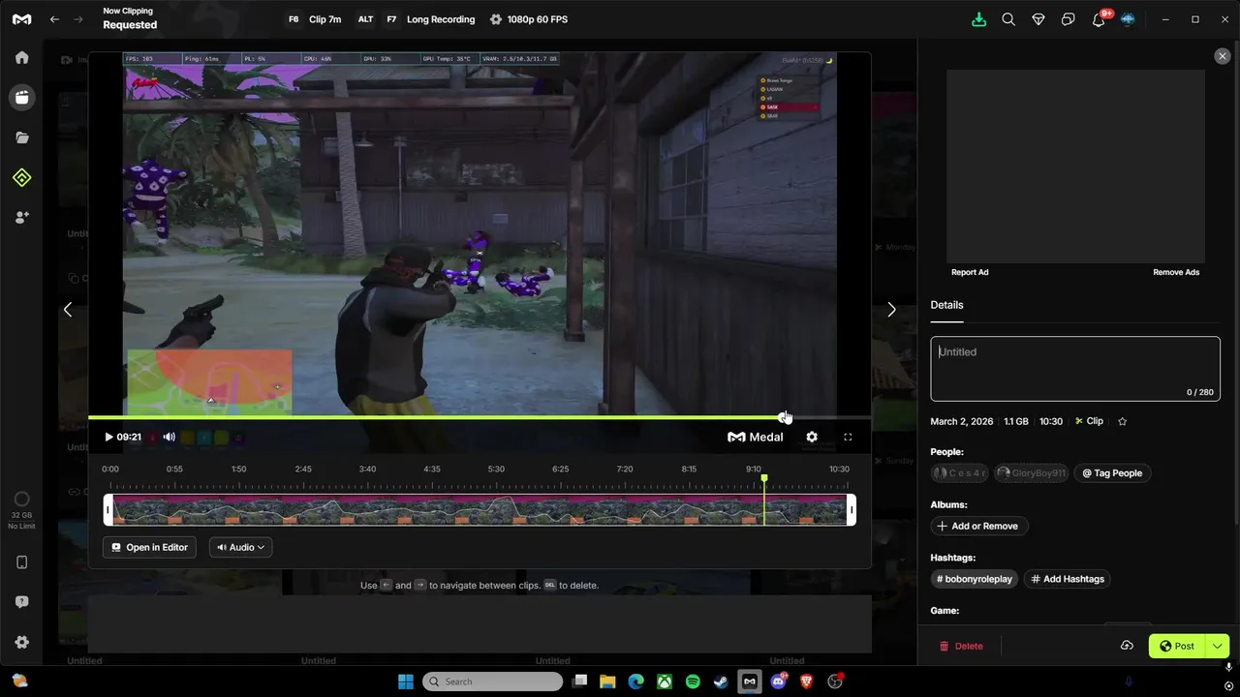Open Brave browser from the taskbar

pyautogui.click(x=807, y=682)
